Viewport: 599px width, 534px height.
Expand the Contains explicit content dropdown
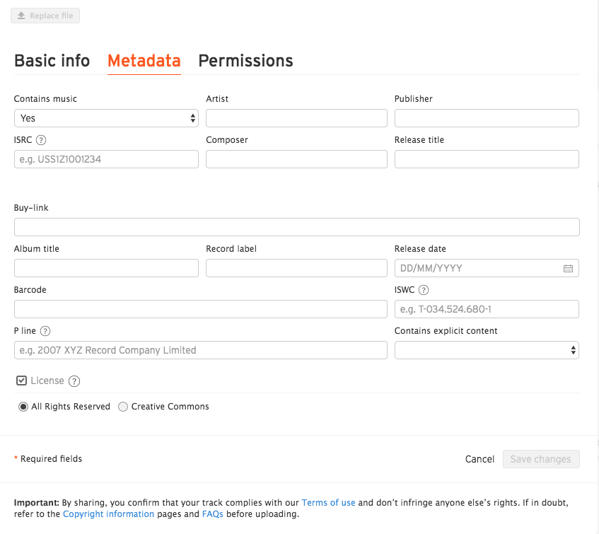pos(487,350)
